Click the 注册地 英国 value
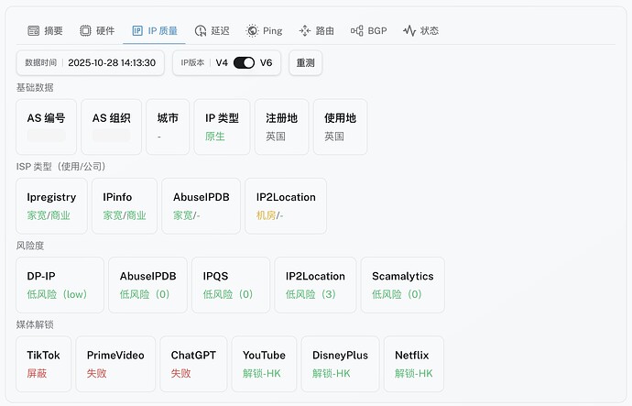 click(x=276, y=137)
